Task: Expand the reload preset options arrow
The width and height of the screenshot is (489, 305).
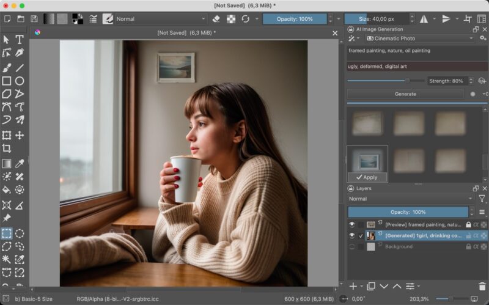Action: coord(257,19)
